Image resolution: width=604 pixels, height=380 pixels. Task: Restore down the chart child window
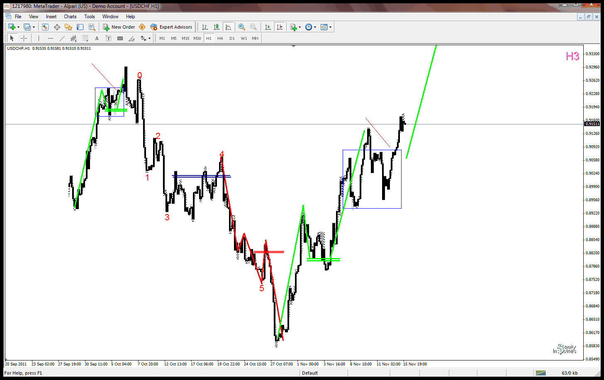pos(589,17)
